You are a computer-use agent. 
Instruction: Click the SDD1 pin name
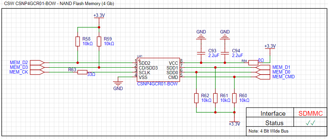[x=172, y=68]
